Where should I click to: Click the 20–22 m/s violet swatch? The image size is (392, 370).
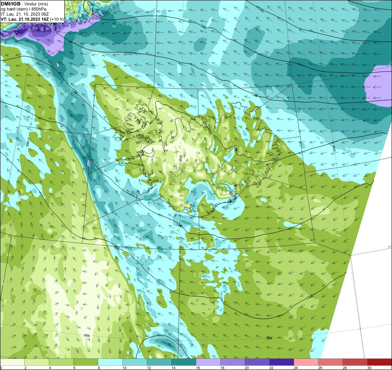pyautogui.click(x=257, y=362)
